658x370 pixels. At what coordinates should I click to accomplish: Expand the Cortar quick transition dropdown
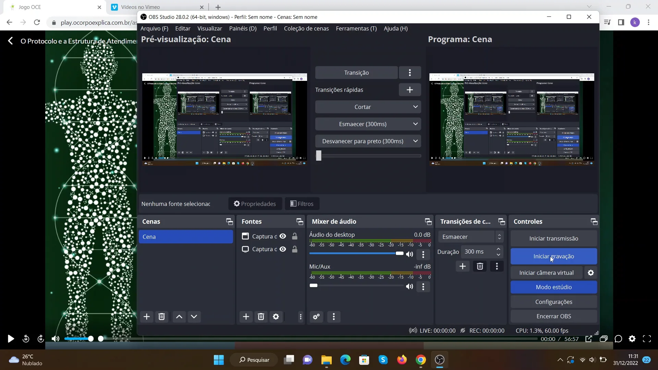(415, 107)
